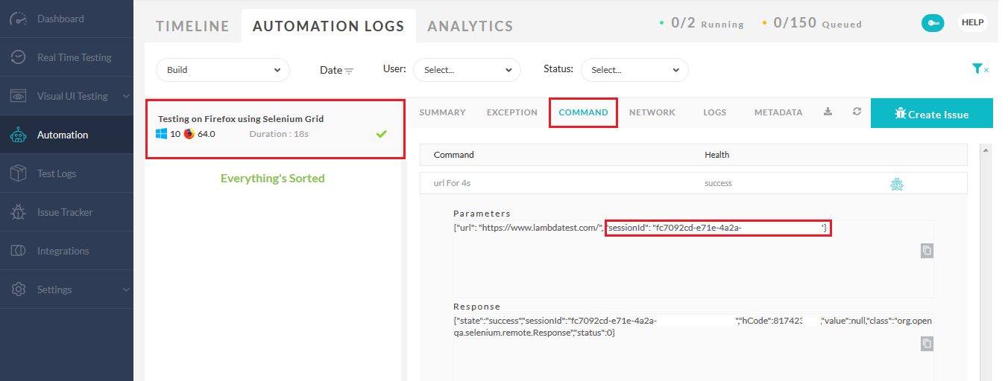The width and height of the screenshot is (1008, 381).
Task: Open Issue Tracker in the sidebar
Action: tap(66, 212)
